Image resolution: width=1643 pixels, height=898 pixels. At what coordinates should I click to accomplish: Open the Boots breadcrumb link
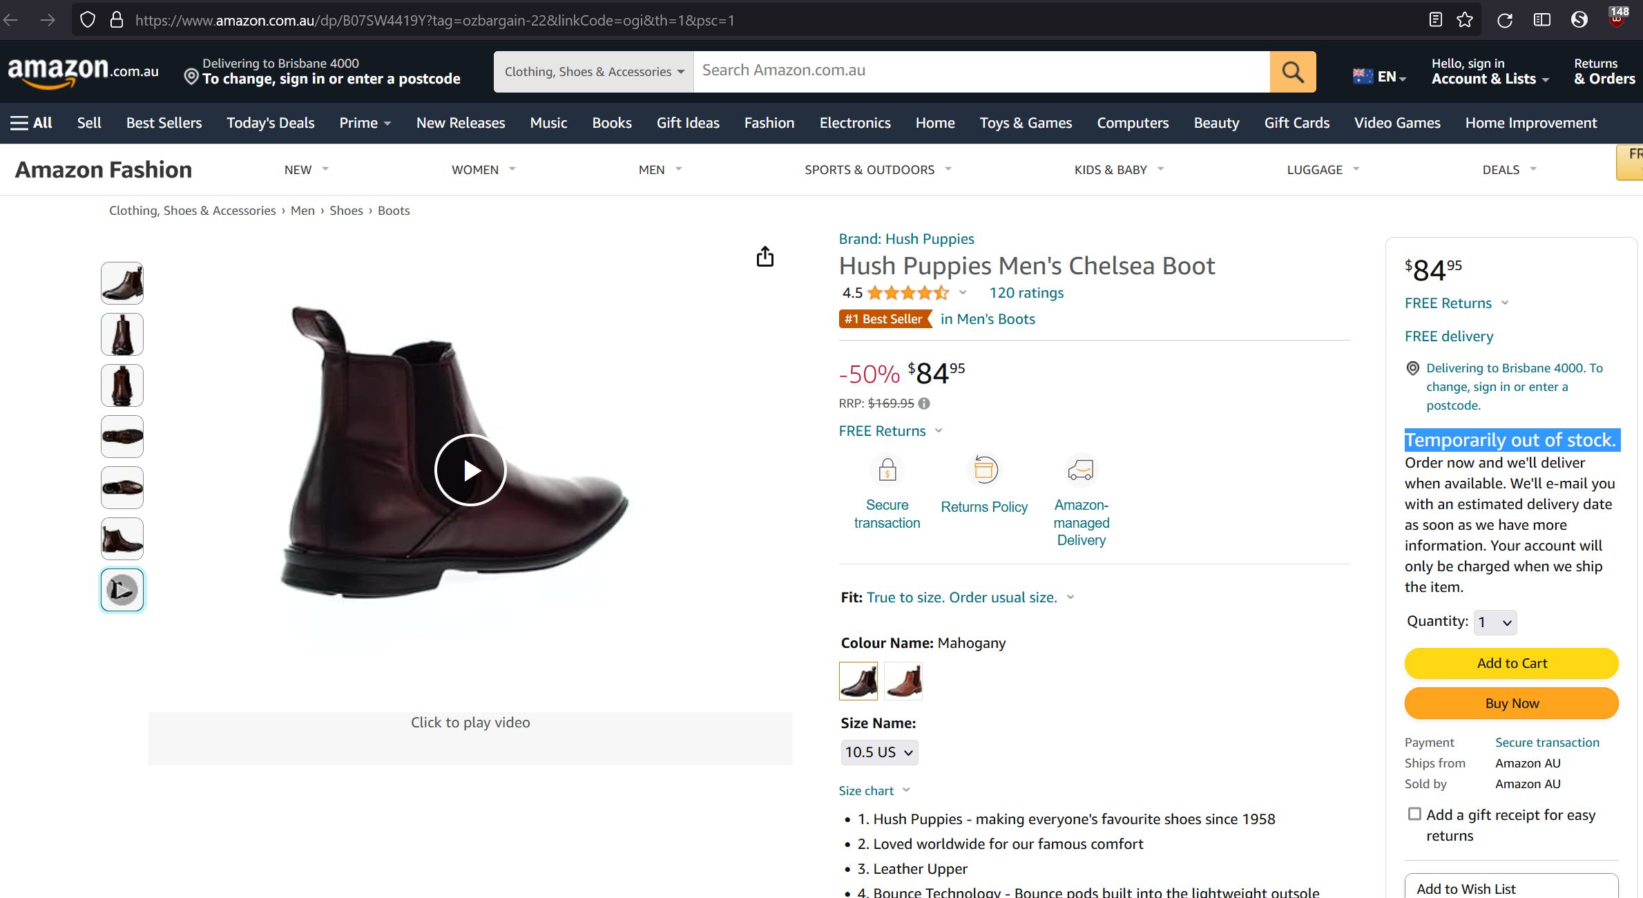click(x=394, y=211)
